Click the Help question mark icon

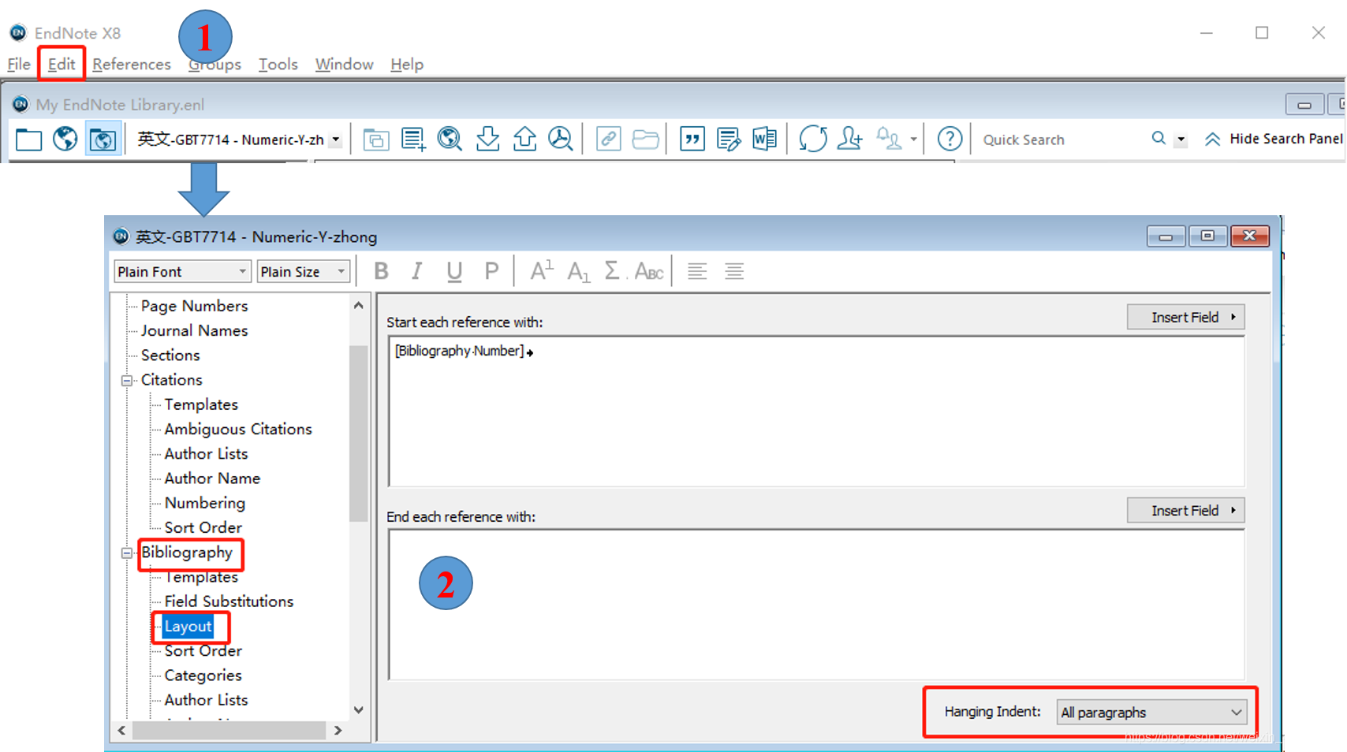point(950,140)
